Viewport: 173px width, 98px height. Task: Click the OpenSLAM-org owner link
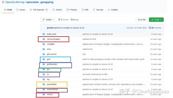[15, 2]
